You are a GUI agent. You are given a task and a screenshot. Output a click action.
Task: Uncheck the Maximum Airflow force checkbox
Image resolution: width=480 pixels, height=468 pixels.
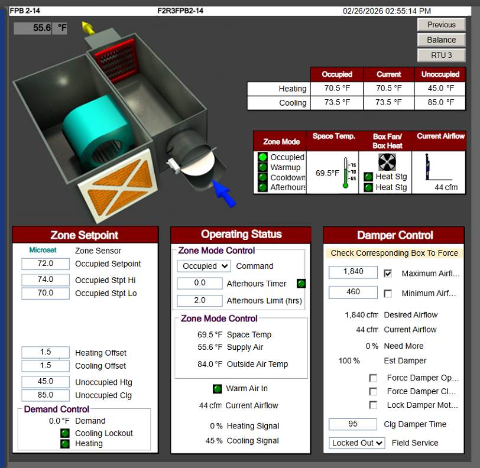click(x=388, y=273)
